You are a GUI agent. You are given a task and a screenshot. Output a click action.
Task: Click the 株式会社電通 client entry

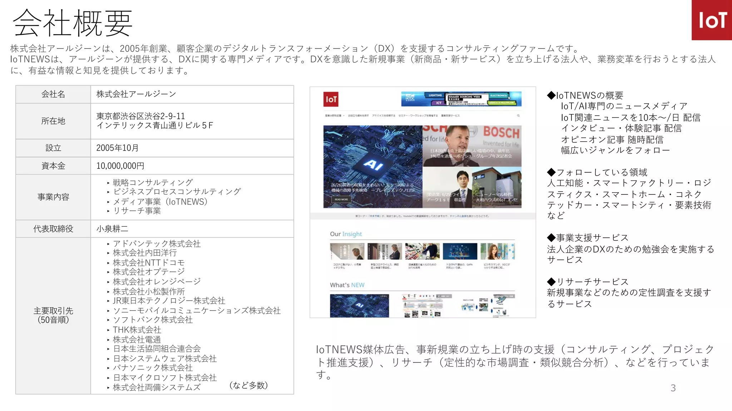pyautogui.click(x=137, y=340)
